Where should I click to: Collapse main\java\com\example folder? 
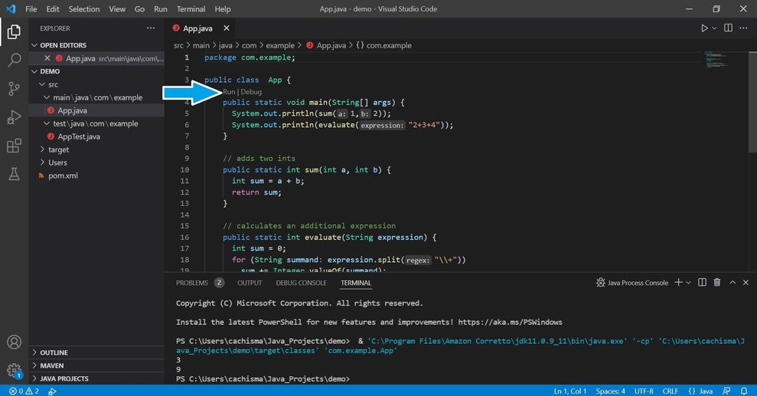tap(96, 97)
